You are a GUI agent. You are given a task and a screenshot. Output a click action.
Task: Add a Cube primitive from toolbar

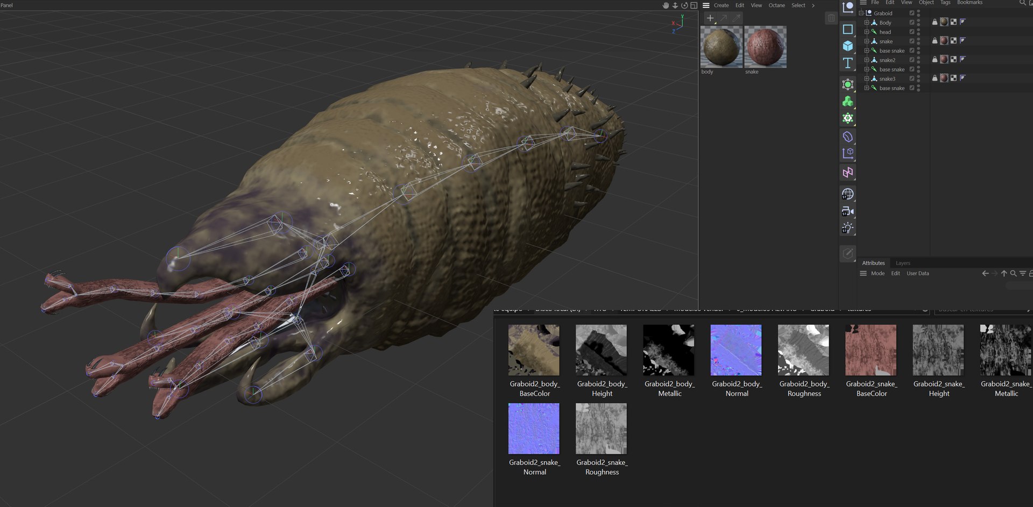point(848,46)
